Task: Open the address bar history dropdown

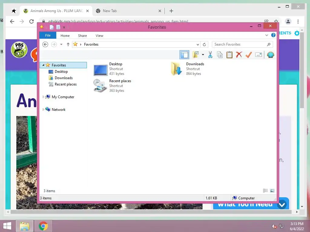Action: coord(197,44)
